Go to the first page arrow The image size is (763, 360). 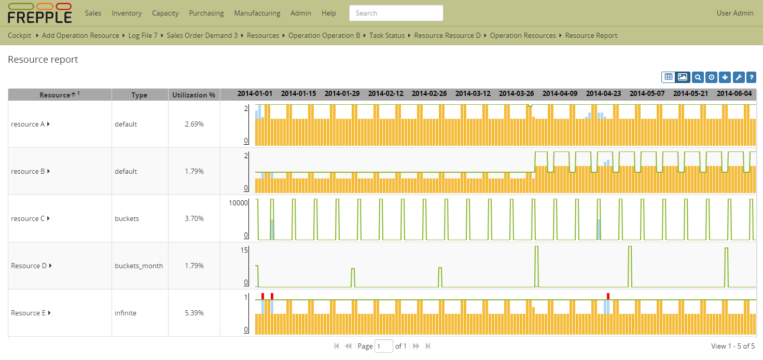(x=337, y=346)
